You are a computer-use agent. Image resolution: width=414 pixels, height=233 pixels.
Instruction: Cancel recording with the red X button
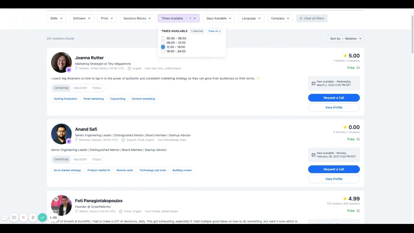click(23, 218)
